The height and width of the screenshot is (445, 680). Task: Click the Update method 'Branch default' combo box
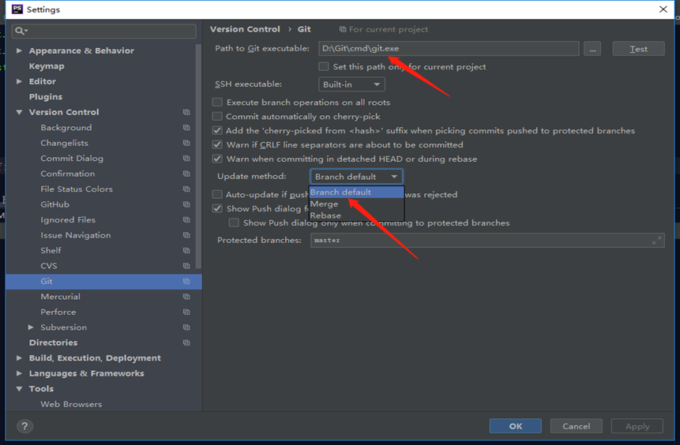point(356,177)
